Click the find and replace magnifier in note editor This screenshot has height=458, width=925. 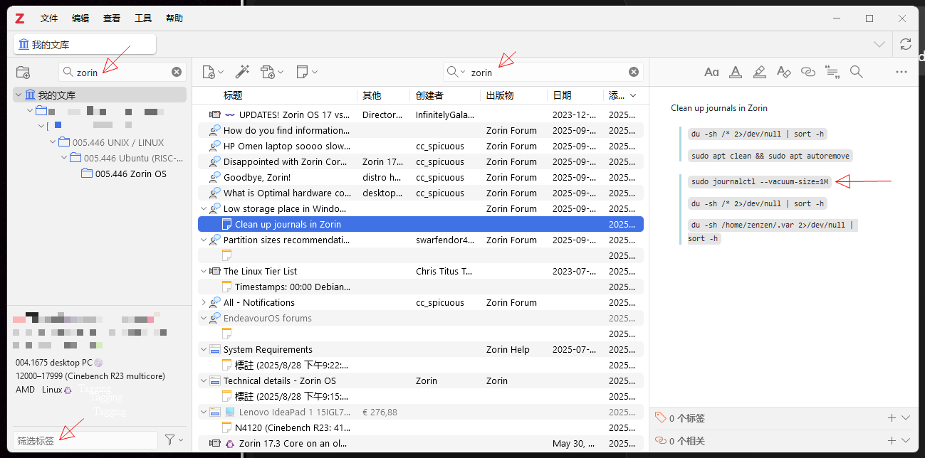pos(856,72)
